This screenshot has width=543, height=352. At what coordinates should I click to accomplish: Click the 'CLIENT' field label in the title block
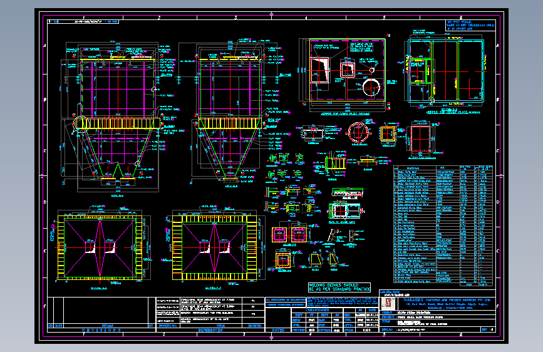[387, 313]
